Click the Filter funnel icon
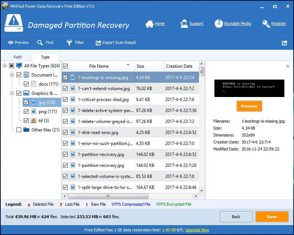 click(x=69, y=42)
